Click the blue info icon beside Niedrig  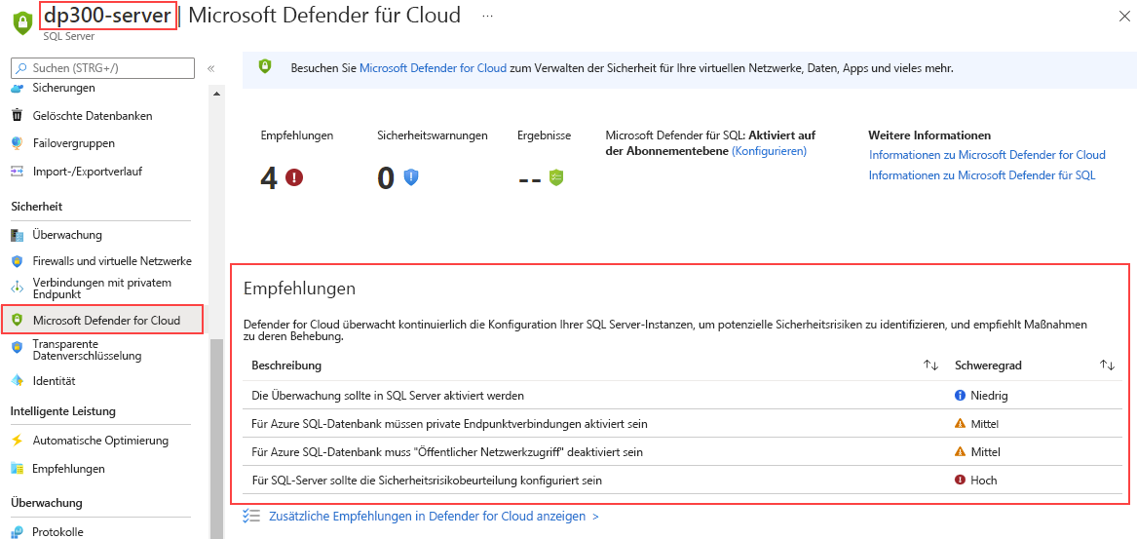961,396
